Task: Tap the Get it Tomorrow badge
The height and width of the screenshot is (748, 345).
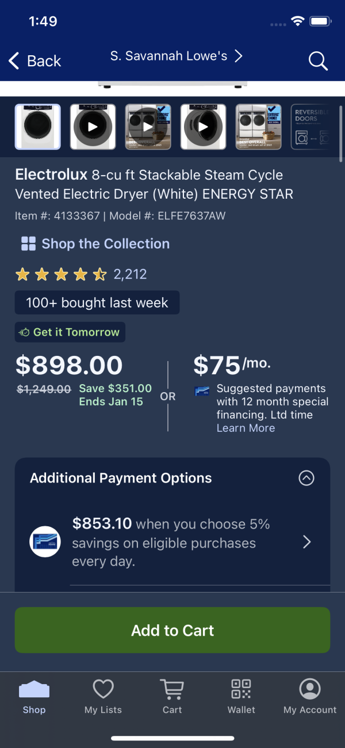Action: [70, 332]
